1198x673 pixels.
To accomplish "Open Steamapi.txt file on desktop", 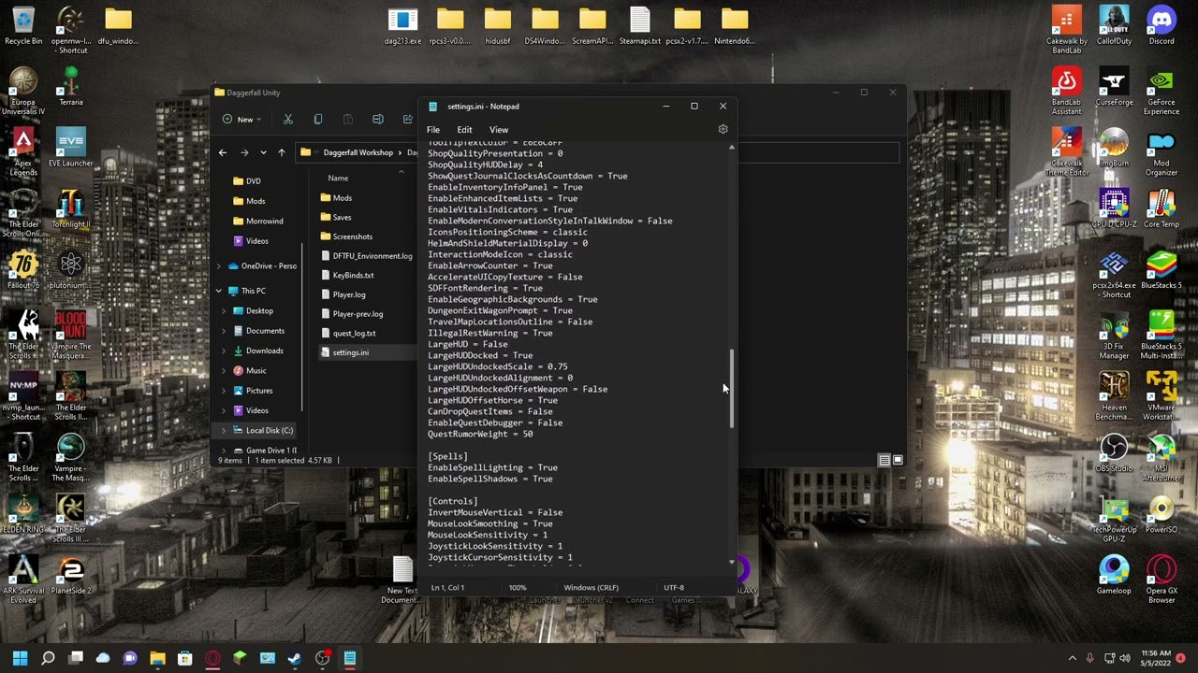I will pos(639,25).
